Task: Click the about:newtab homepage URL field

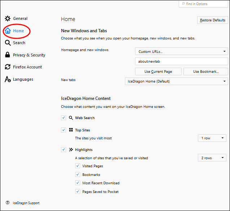Action: click(182, 61)
